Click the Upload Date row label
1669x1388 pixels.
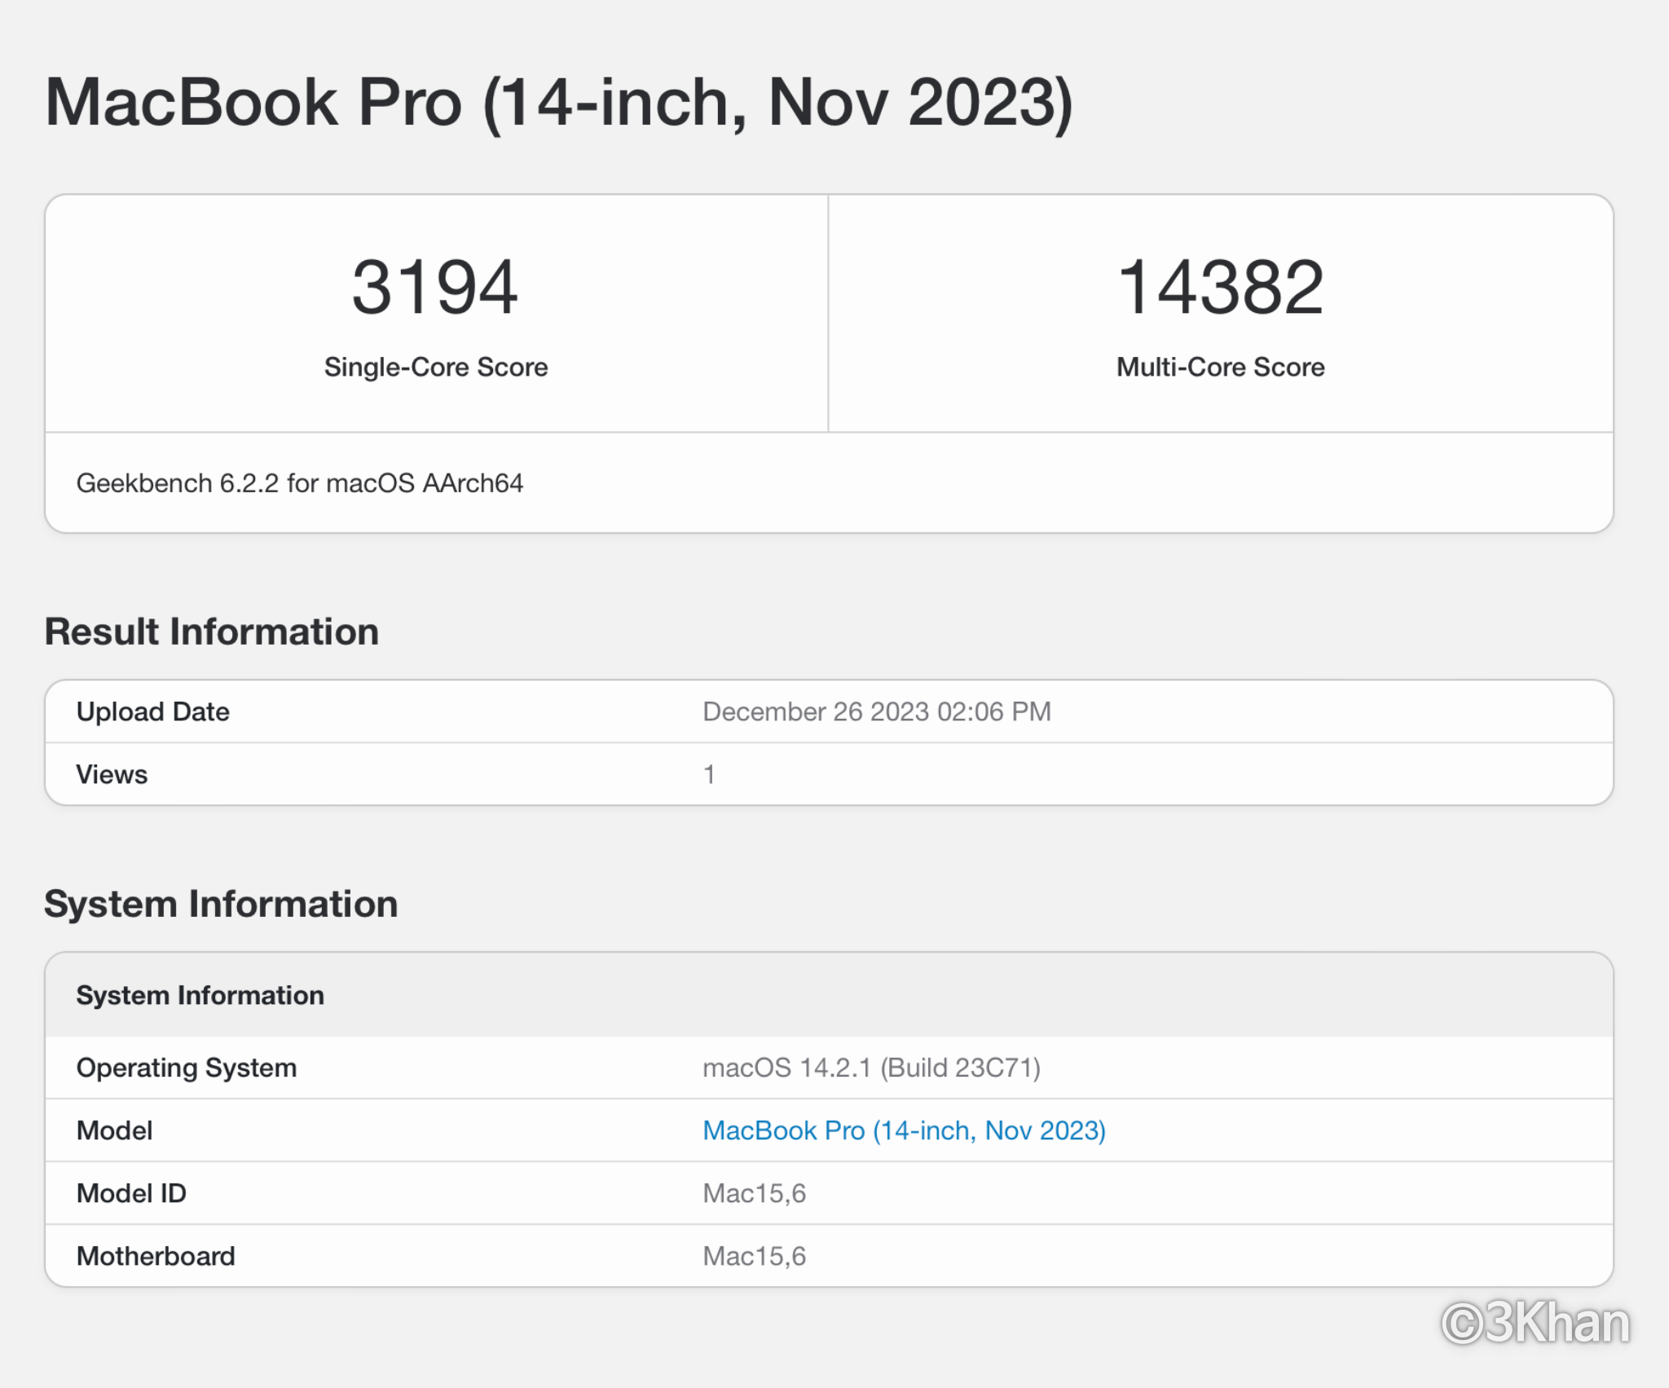152,712
